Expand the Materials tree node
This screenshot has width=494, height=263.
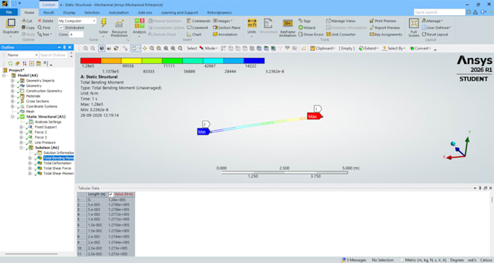click(x=12, y=96)
